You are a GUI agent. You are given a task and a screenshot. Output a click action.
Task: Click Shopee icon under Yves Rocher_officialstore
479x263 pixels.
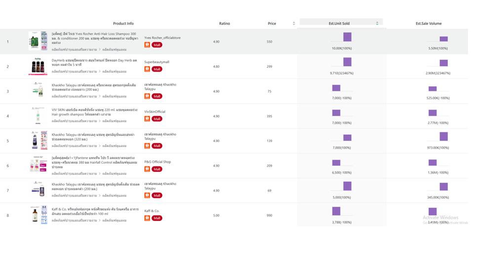147,45
